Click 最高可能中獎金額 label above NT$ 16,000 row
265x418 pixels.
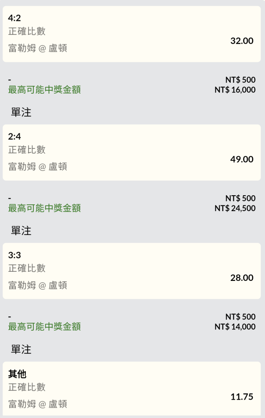44,89
